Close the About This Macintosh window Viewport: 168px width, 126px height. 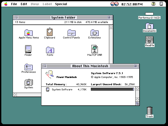click(45, 66)
